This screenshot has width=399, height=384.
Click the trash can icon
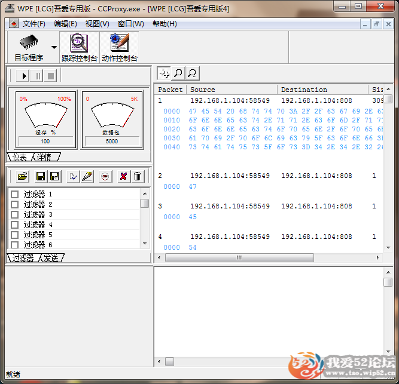click(x=138, y=176)
